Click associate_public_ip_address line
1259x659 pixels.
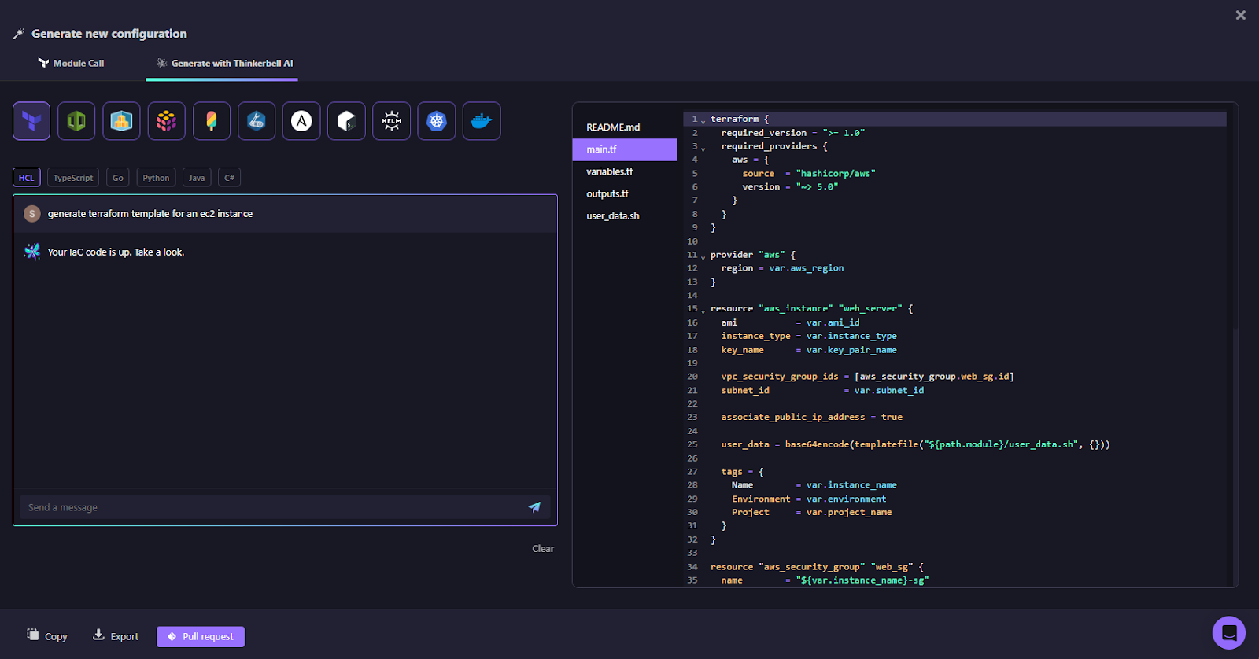811,418
